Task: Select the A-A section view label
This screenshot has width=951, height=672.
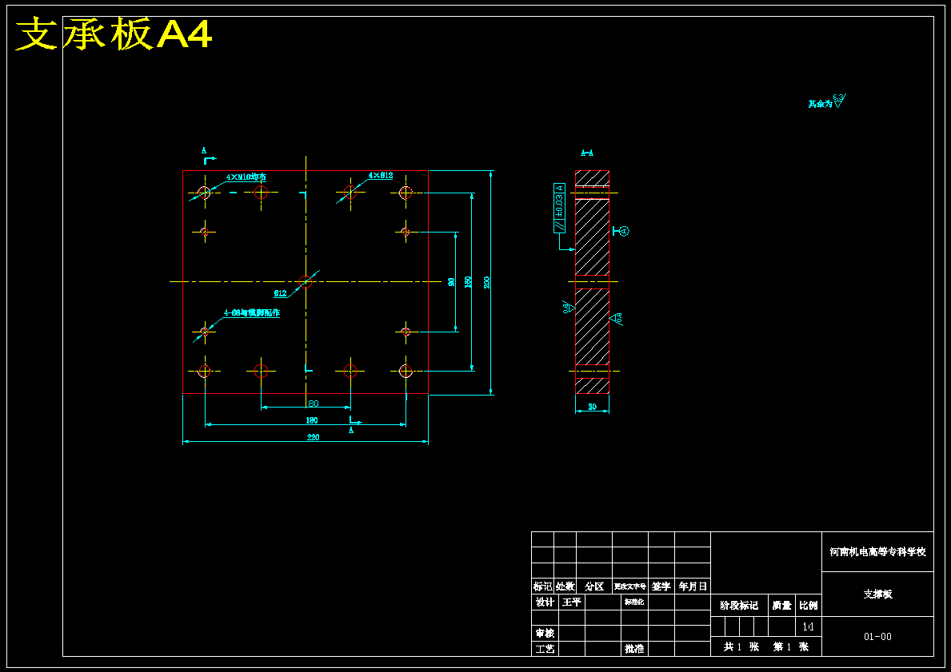Action: (586, 153)
